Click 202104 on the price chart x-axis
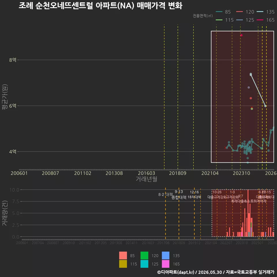277x277 pixels. click(x=210, y=173)
